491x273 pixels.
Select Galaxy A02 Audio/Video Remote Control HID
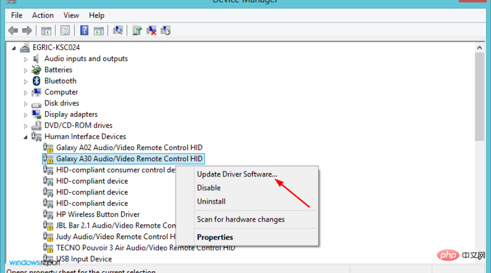click(129, 147)
